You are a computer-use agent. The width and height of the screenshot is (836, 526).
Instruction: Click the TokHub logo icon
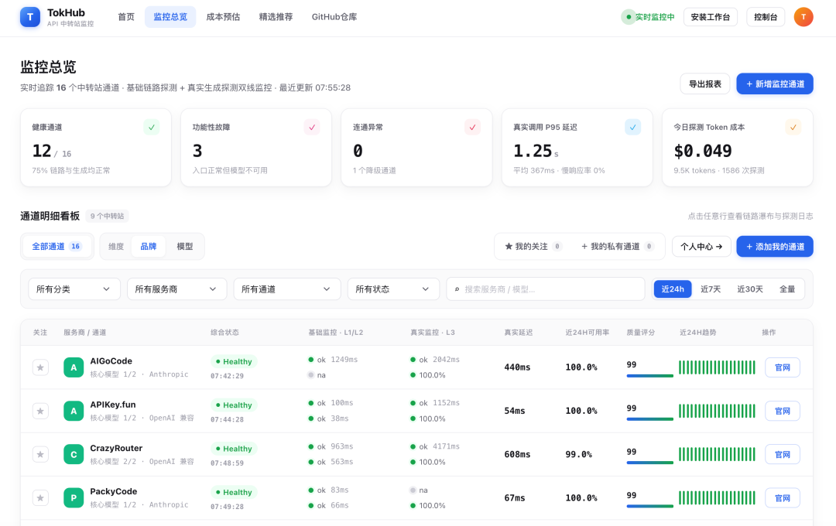30,17
